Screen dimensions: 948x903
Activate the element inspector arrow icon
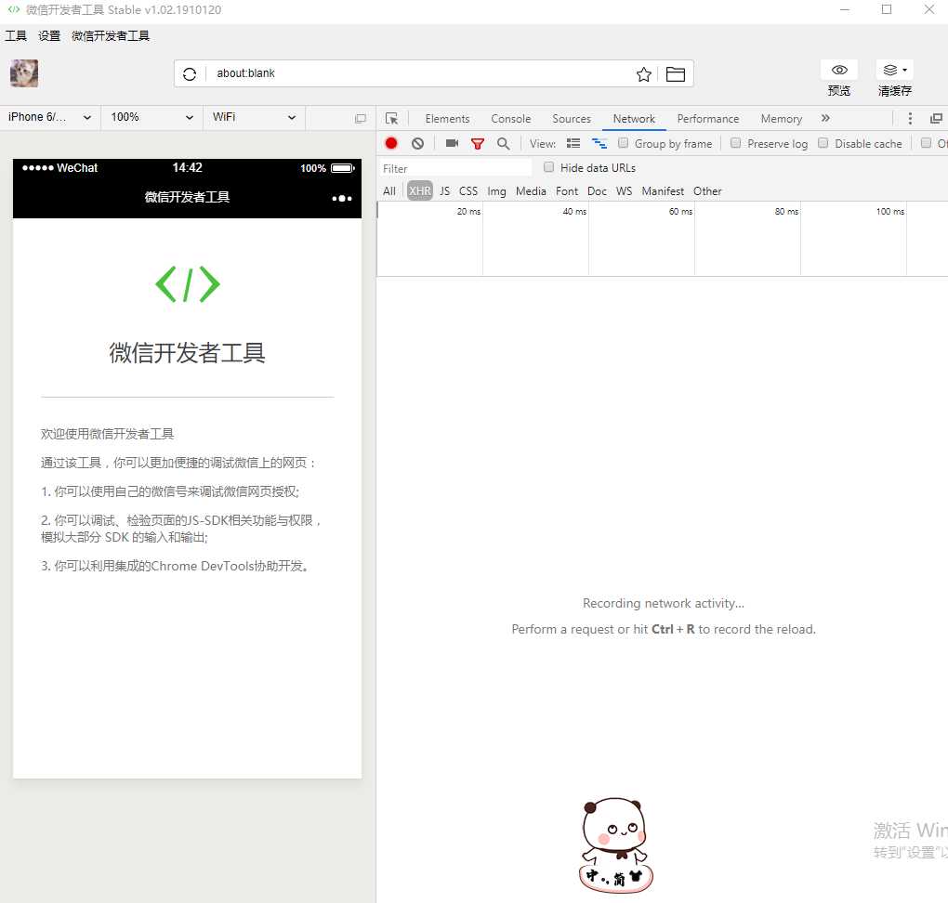point(392,119)
